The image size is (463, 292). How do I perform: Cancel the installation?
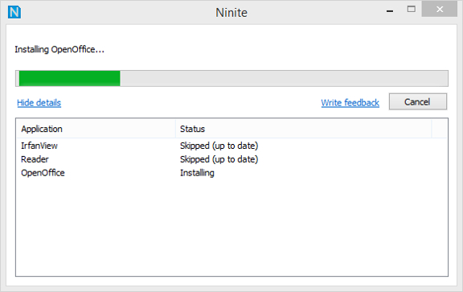[x=417, y=101]
